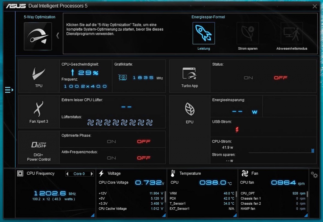The image size is (323, 222).
Task: Click the EXT_Sensor1 row
Action: 202,209
